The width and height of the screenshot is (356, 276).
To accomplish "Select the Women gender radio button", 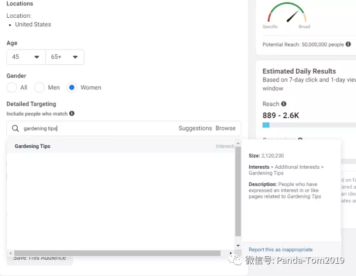I will point(72,88).
